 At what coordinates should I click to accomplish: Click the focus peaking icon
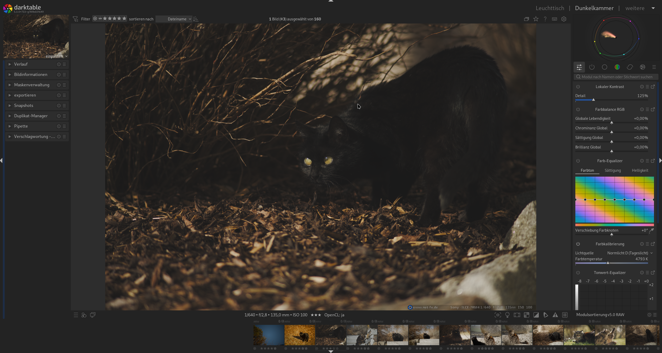(x=498, y=315)
